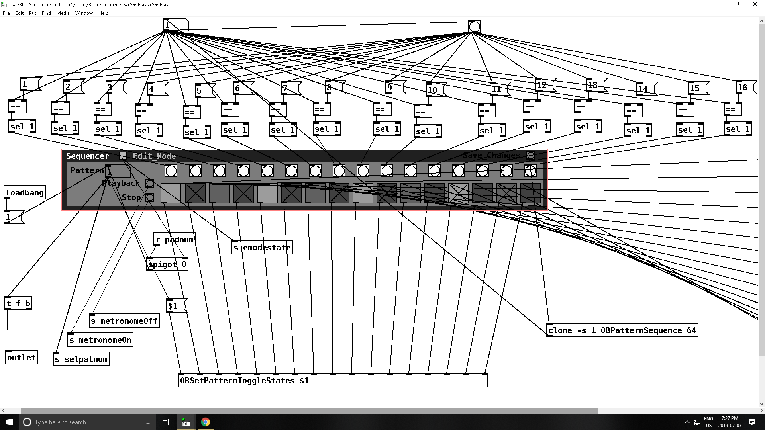This screenshot has height=430, width=765.
Task: Click the seventh step bang circle
Action: pos(315,171)
